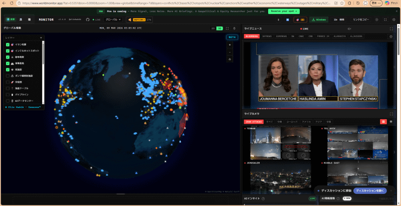Zoom in on the globe map
Viewport: 401px width, 206px height.
click(230, 45)
